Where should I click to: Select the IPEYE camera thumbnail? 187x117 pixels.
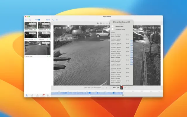pos(31,26)
